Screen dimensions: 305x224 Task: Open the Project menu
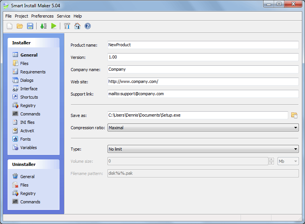(21, 16)
